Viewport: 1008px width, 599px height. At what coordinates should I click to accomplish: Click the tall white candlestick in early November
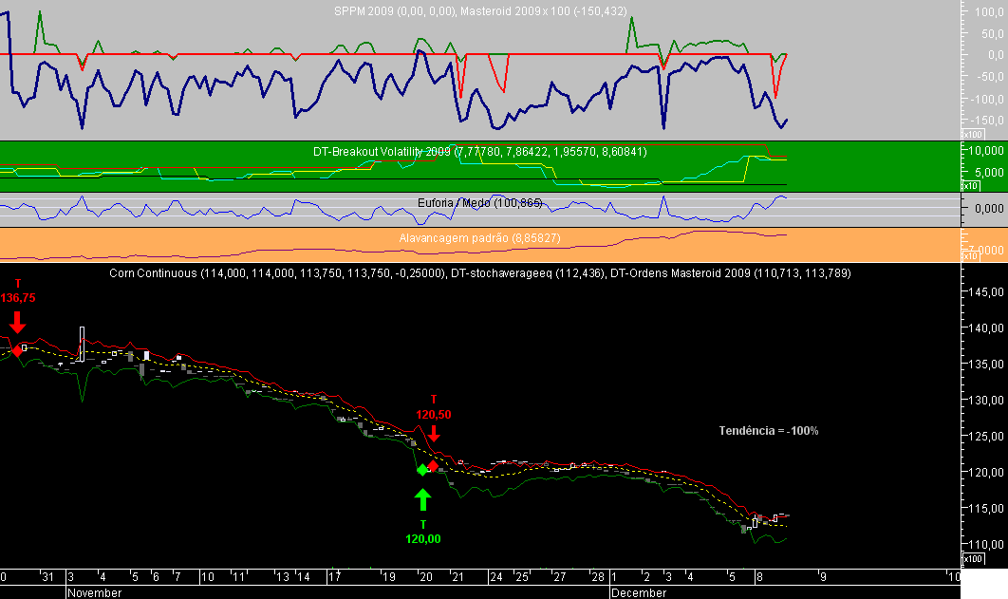click(83, 344)
